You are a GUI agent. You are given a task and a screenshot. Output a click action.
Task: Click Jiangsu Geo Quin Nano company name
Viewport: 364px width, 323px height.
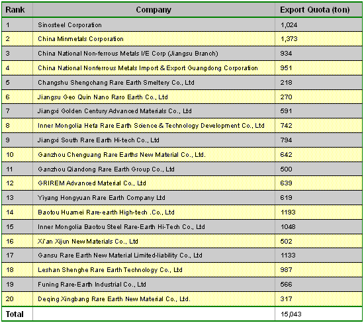pyautogui.click(x=103, y=97)
